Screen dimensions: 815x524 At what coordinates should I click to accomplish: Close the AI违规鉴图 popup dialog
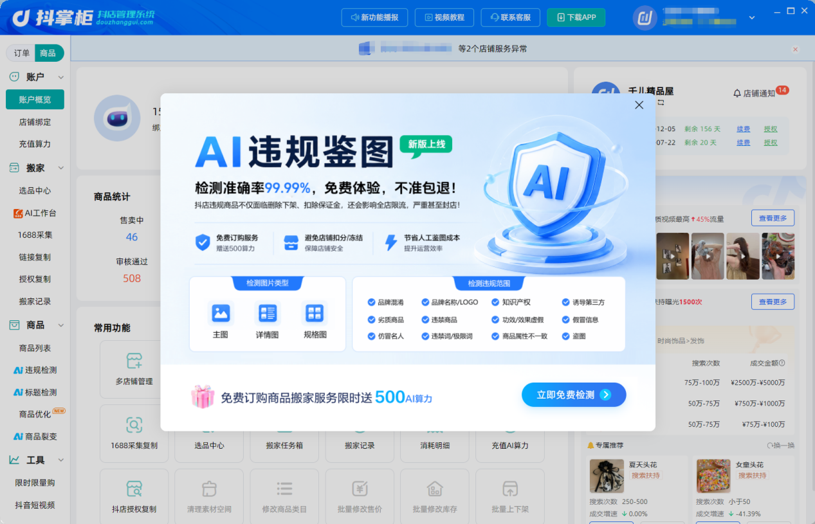coord(639,105)
